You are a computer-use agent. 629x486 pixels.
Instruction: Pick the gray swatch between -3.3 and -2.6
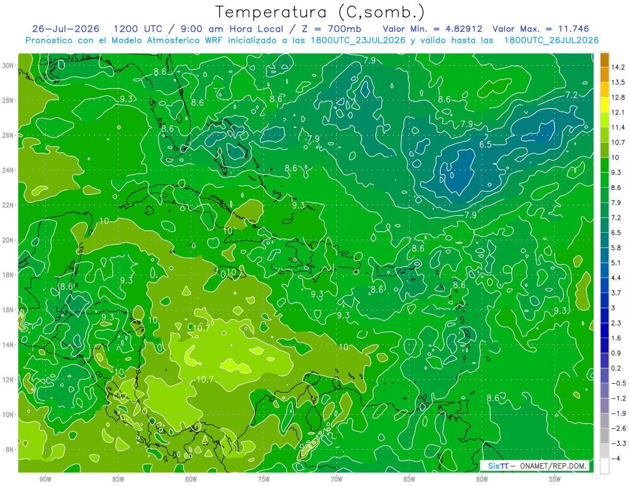(x=605, y=436)
